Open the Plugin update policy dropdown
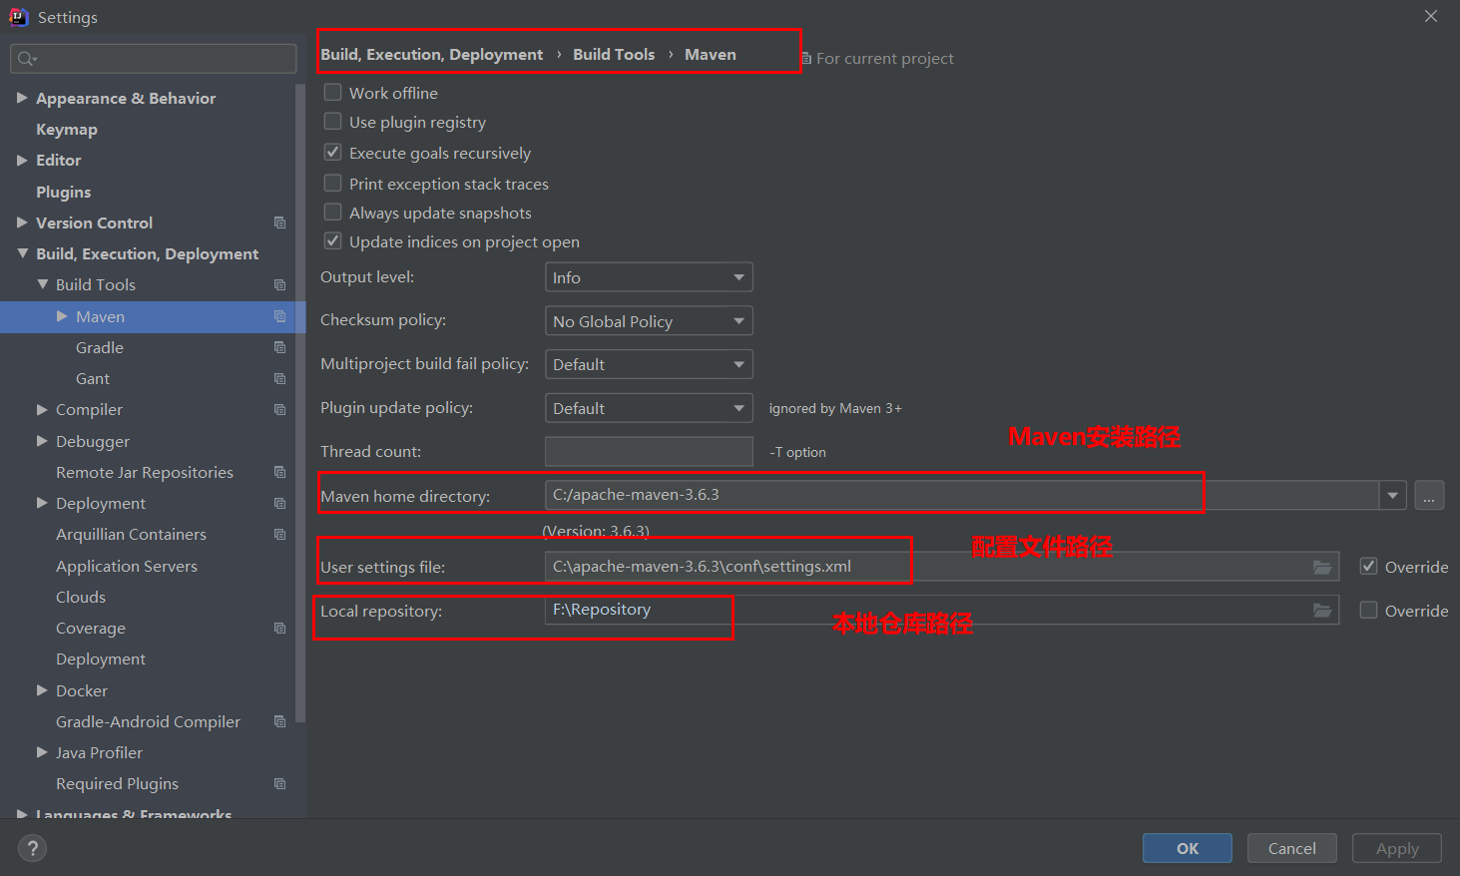This screenshot has width=1460, height=876. tap(649, 408)
